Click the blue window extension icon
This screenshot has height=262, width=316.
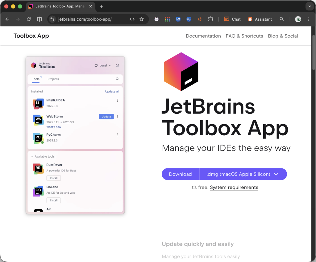pyautogui.click(x=178, y=19)
